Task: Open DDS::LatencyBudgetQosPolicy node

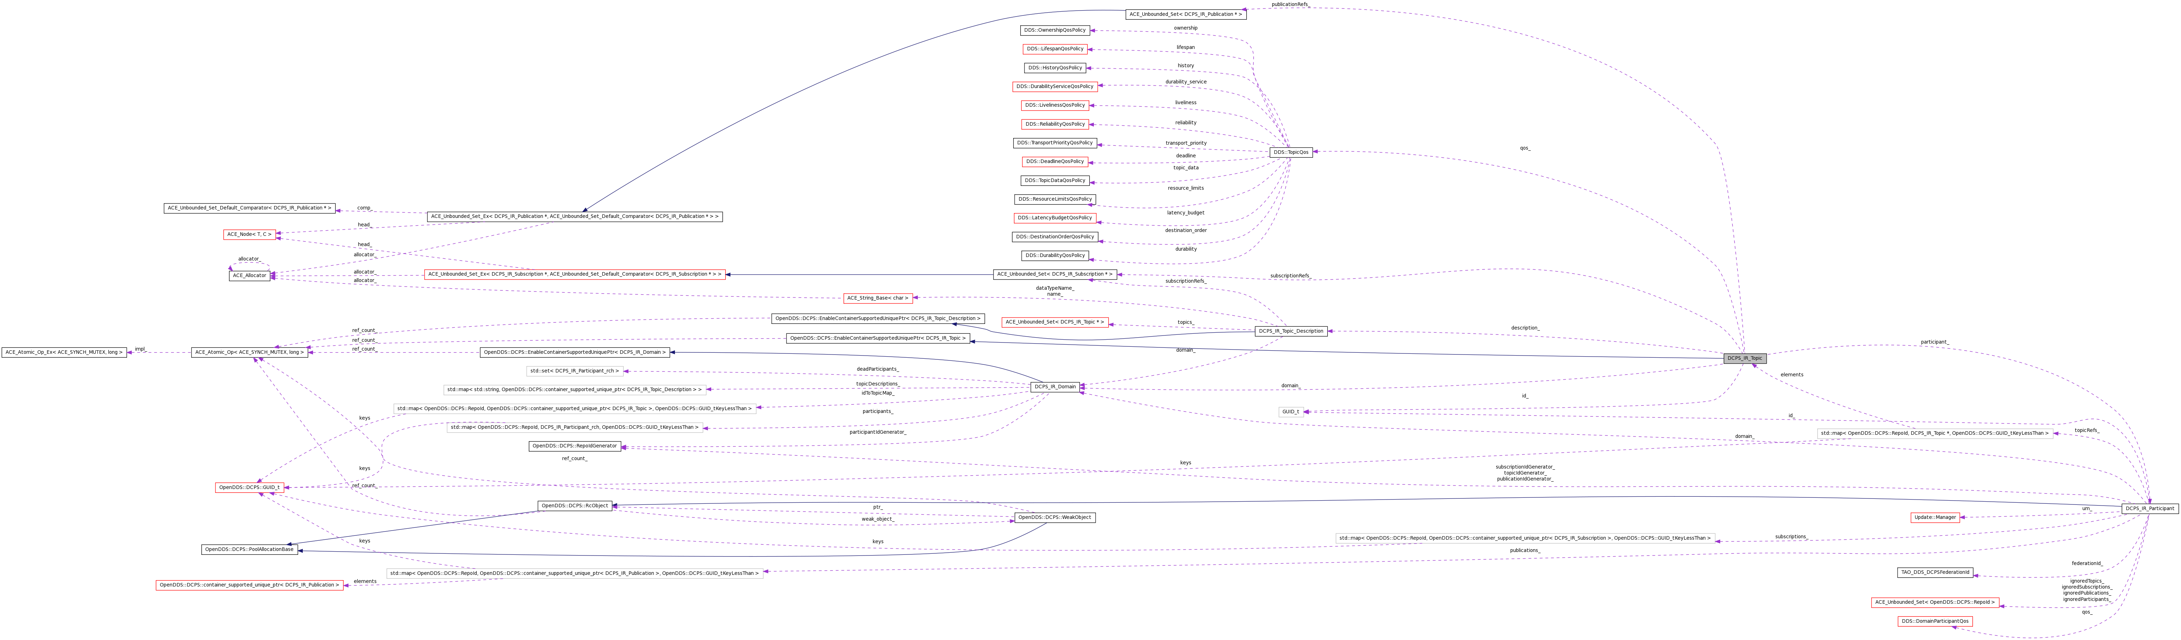Action: pyautogui.click(x=1055, y=218)
